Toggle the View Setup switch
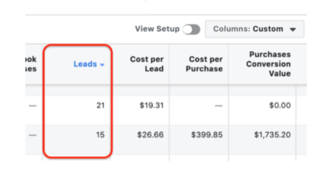The width and height of the screenshot is (335, 172). 192,29
